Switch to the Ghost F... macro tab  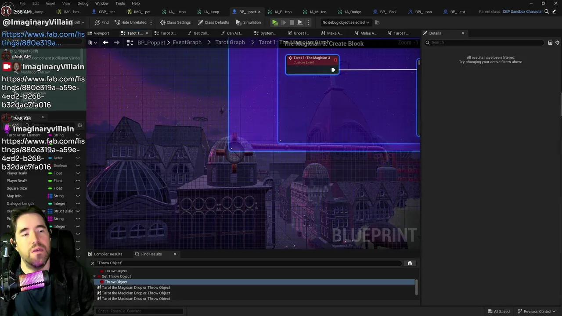(x=299, y=33)
